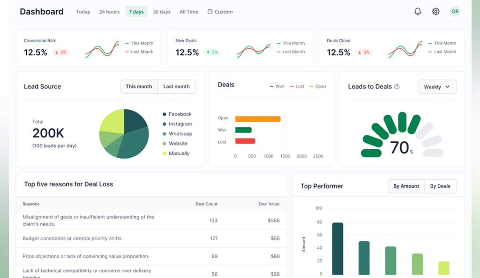Toggle the Lost series in Deals legend
Screen dimensions: 480x278
[297, 86]
